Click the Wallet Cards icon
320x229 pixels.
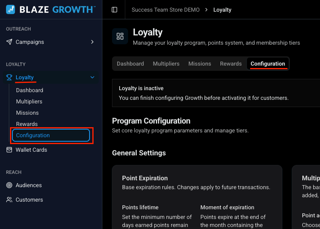pyautogui.click(x=9, y=150)
